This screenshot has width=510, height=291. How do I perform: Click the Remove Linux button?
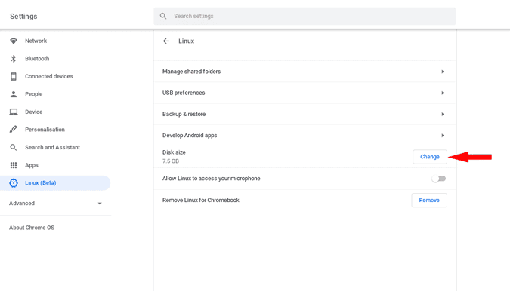tap(429, 201)
